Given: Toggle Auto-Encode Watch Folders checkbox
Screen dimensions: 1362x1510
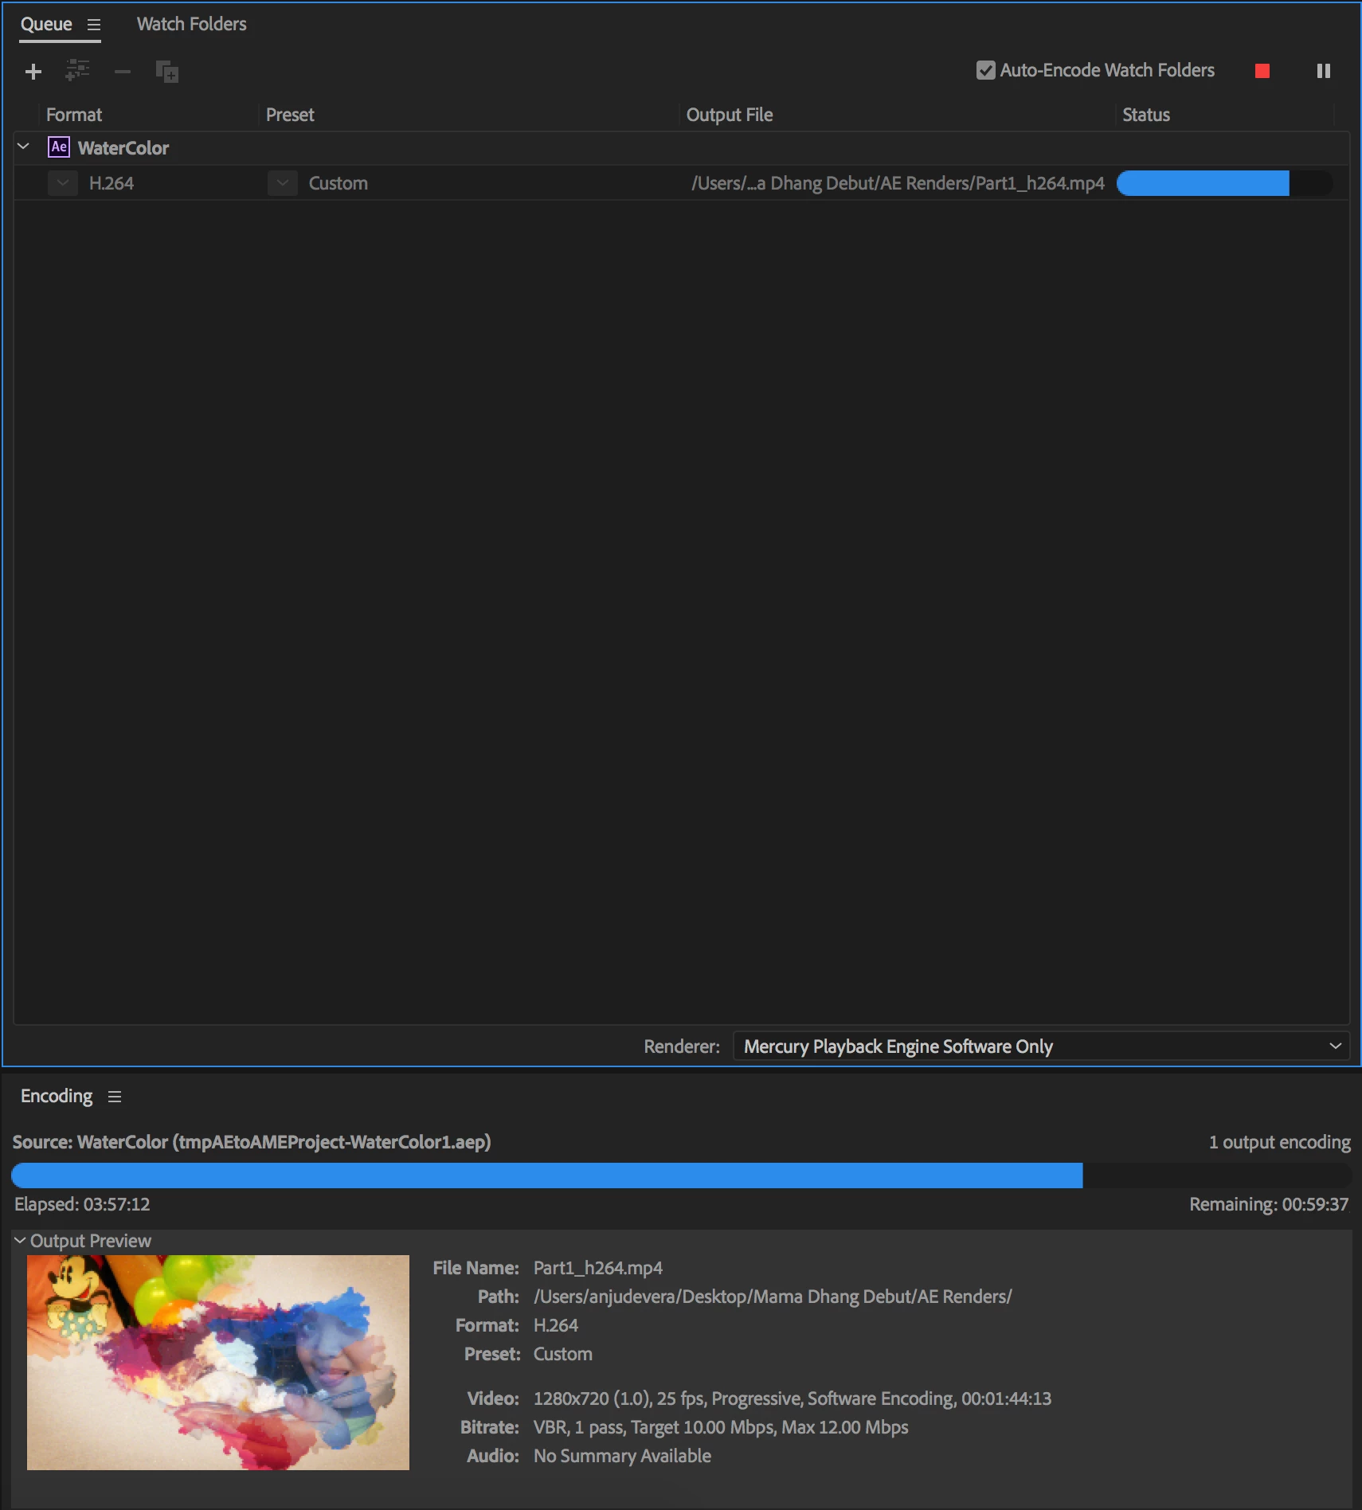Looking at the screenshot, I should (x=986, y=70).
